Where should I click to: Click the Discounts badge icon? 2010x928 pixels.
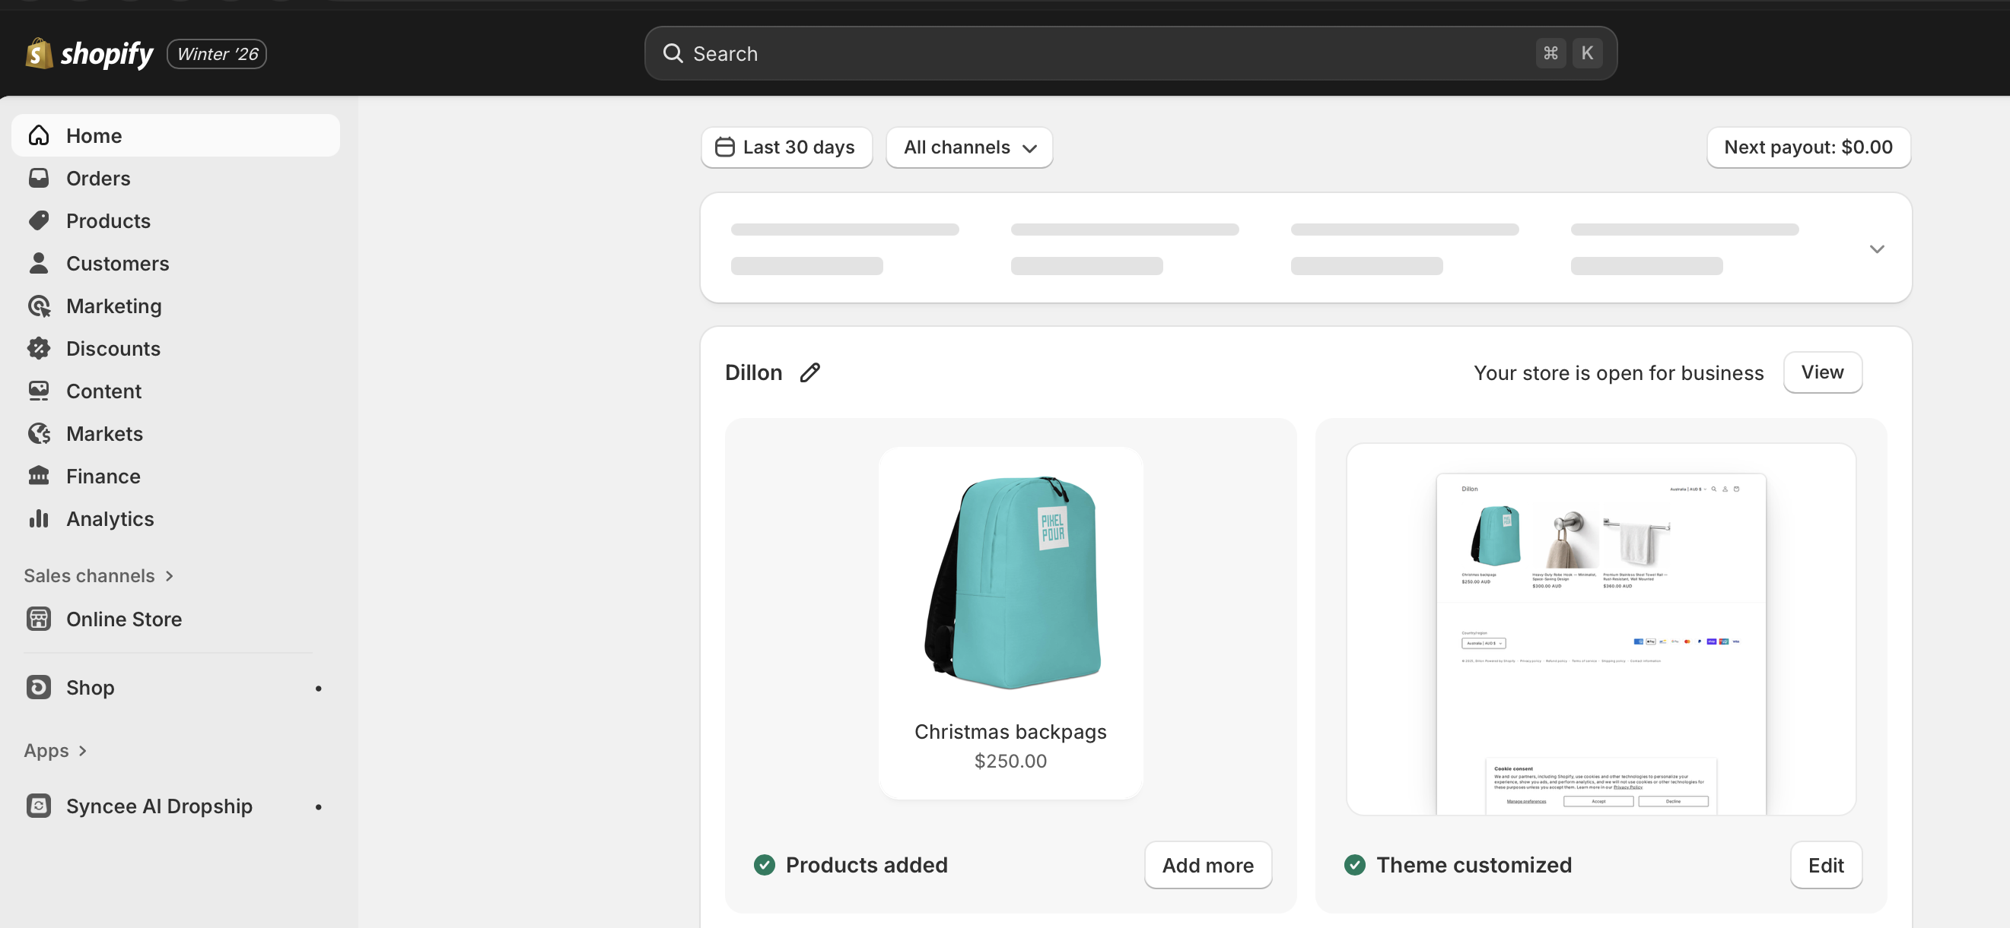tap(39, 349)
